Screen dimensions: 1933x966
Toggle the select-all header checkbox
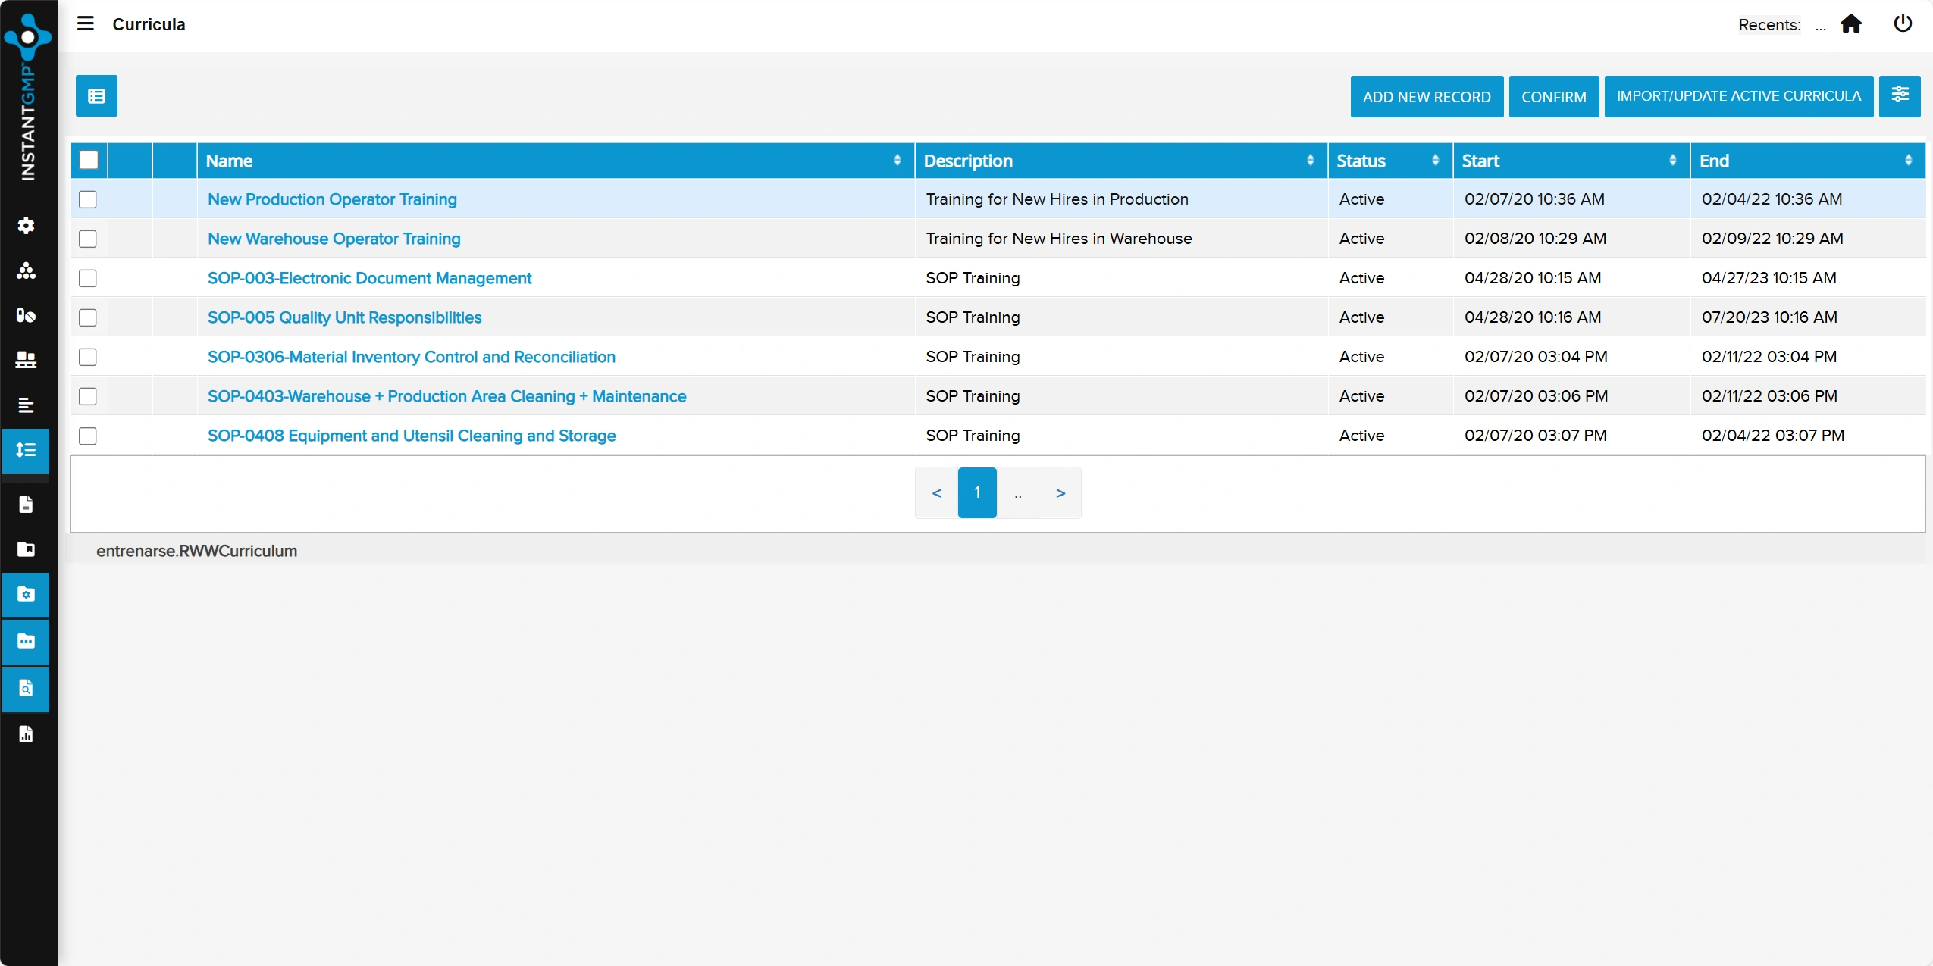pos(89,160)
